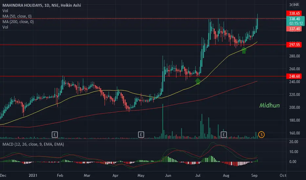This screenshot has width=306, height=180.
Task: Click the 338.65 red price label
Action: [x=294, y=13]
